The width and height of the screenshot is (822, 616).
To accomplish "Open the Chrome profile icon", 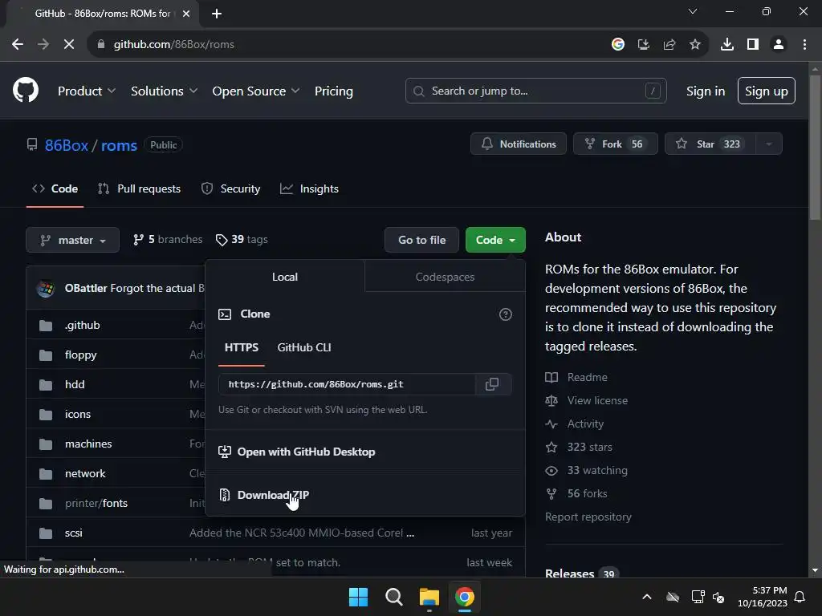I will (x=779, y=45).
